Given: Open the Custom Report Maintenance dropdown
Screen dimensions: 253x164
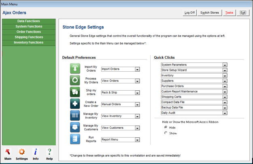Looking at the screenshot, I should [225, 92].
